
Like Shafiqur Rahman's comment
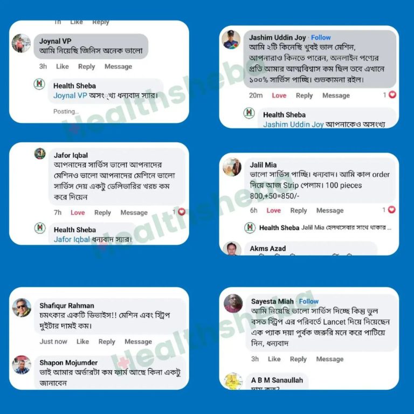pos(82,342)
